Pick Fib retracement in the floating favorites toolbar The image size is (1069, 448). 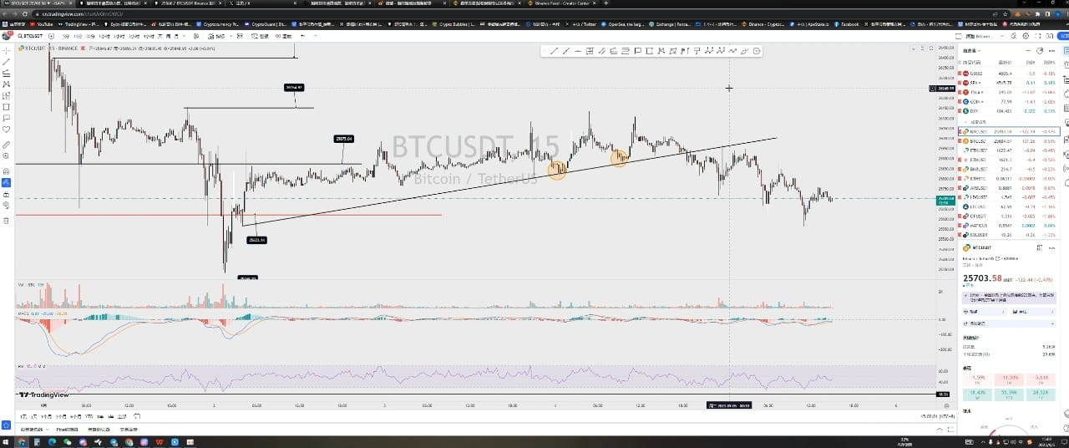tap(612, 51)
